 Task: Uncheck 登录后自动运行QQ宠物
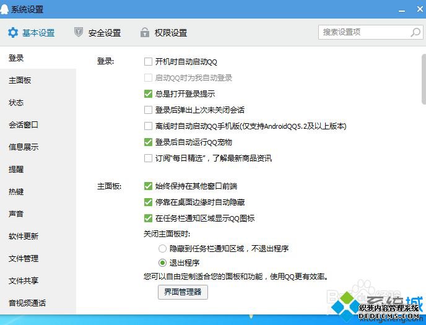pyautogui.click(x=148, y=142)
